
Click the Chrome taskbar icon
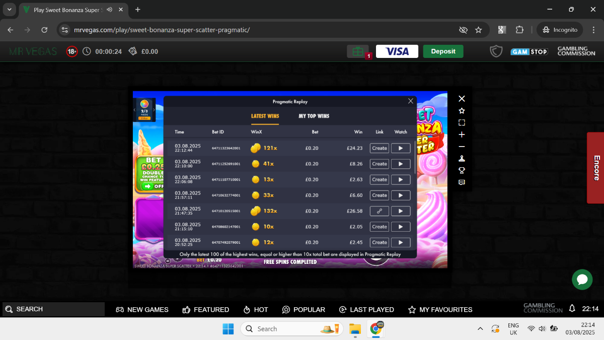tap(375, 329)
